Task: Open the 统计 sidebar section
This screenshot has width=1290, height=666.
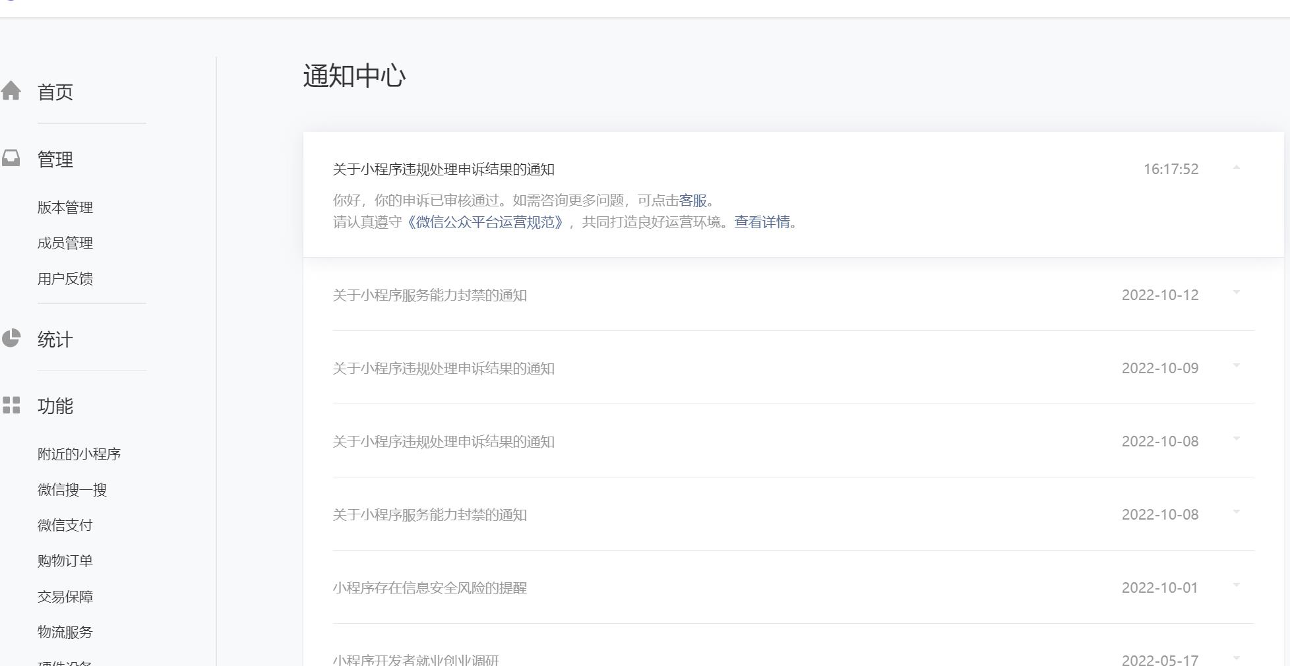Action: [x=55, y=340]
